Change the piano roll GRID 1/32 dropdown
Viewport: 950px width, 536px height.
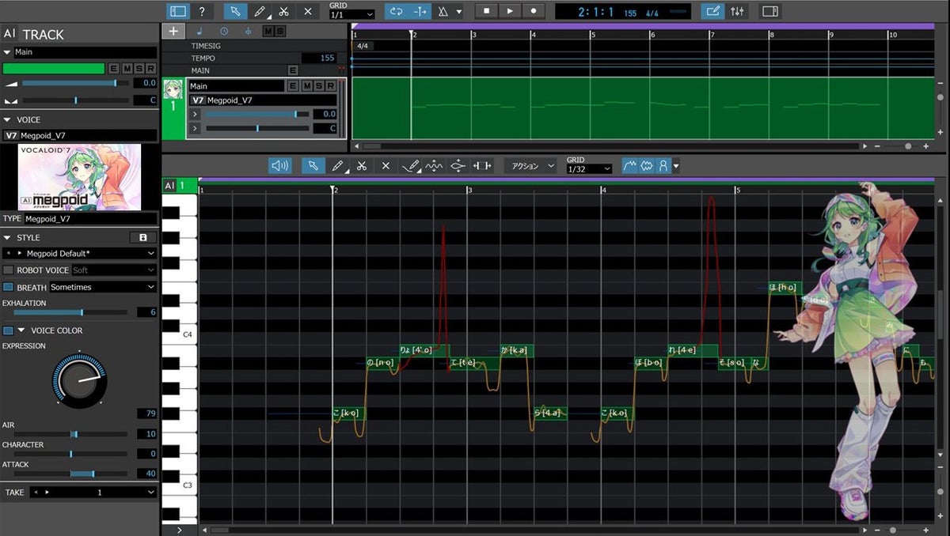pos(589,169)
